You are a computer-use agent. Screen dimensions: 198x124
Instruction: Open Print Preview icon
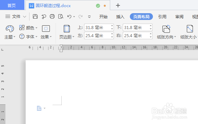point(61,16)
